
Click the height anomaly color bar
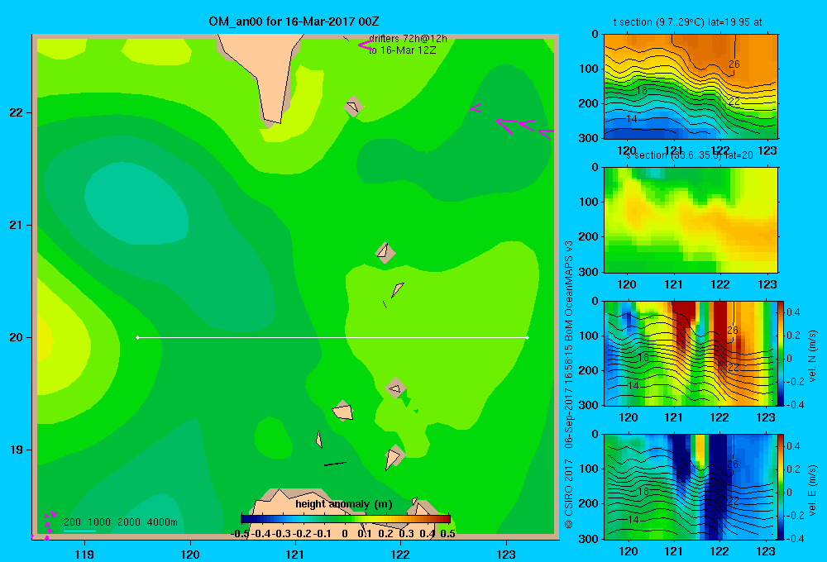click(x=346, y=519)
